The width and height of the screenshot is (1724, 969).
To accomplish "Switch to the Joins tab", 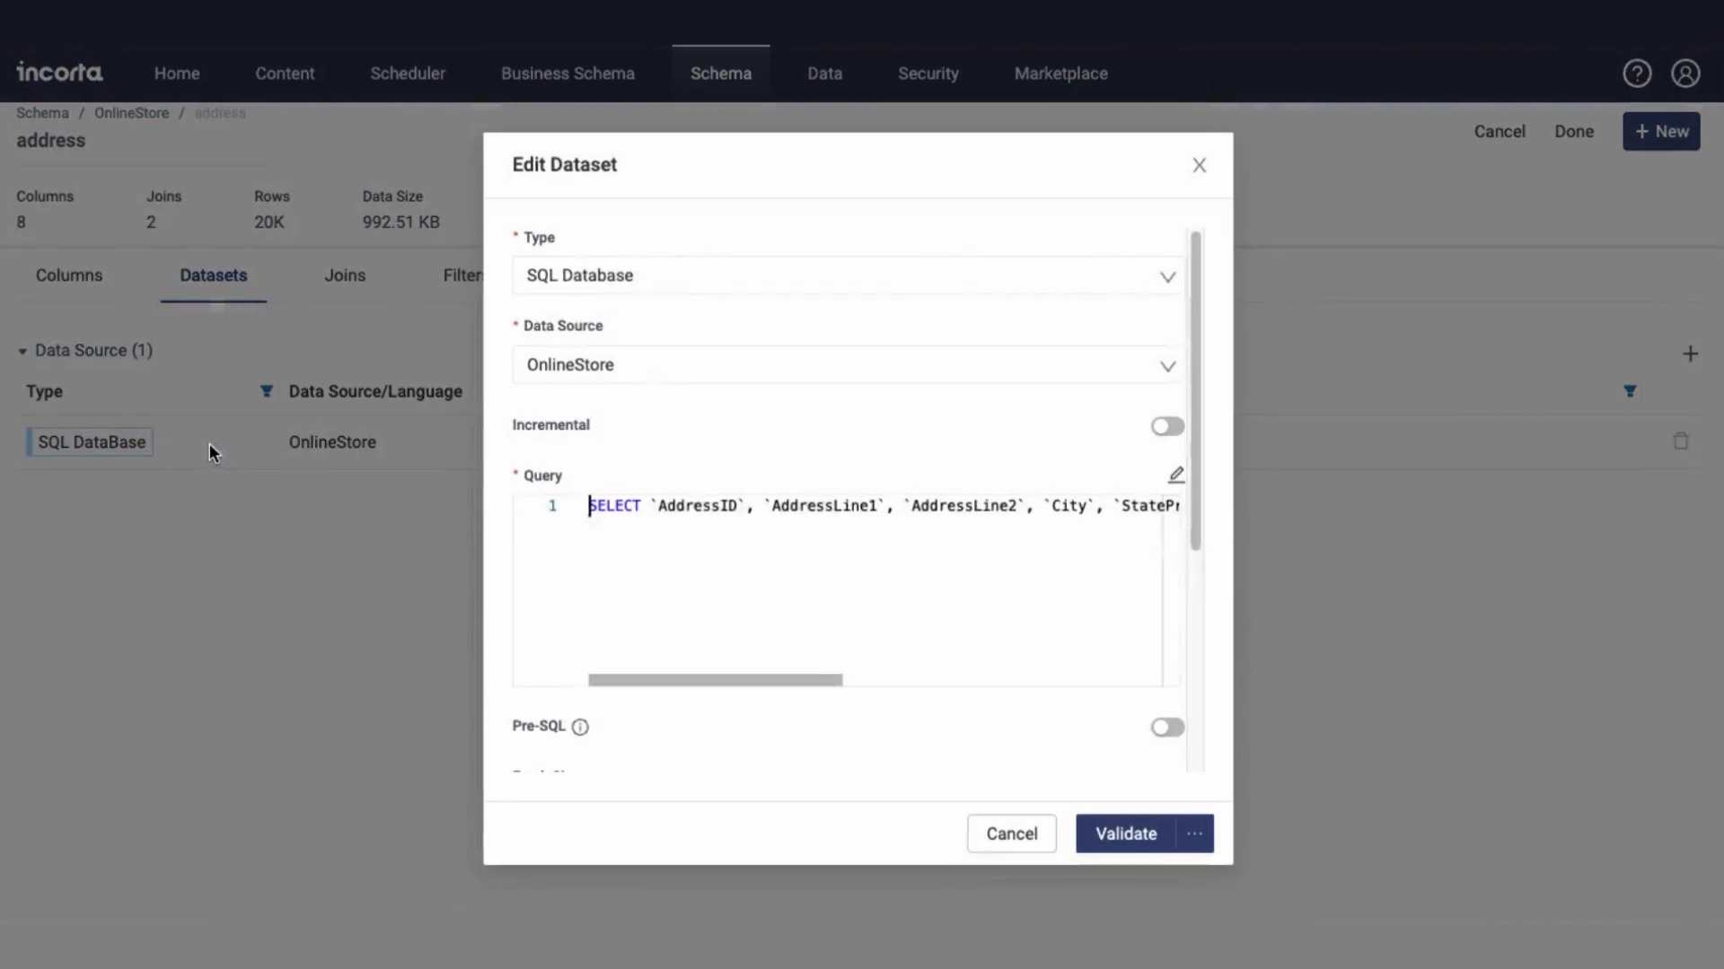I will (x=345, y=275).
